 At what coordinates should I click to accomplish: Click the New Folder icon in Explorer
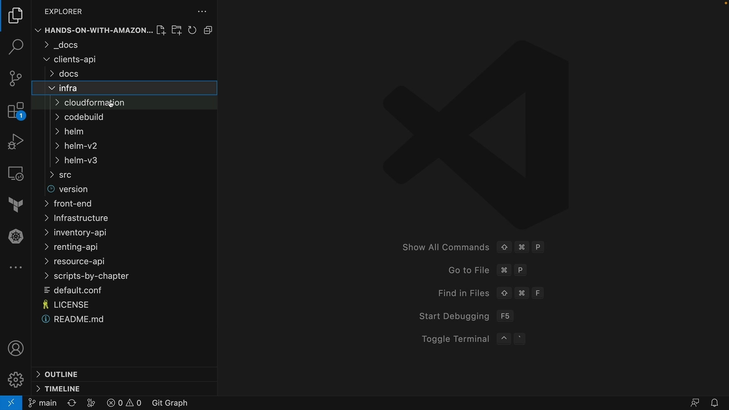pos(177,30)
